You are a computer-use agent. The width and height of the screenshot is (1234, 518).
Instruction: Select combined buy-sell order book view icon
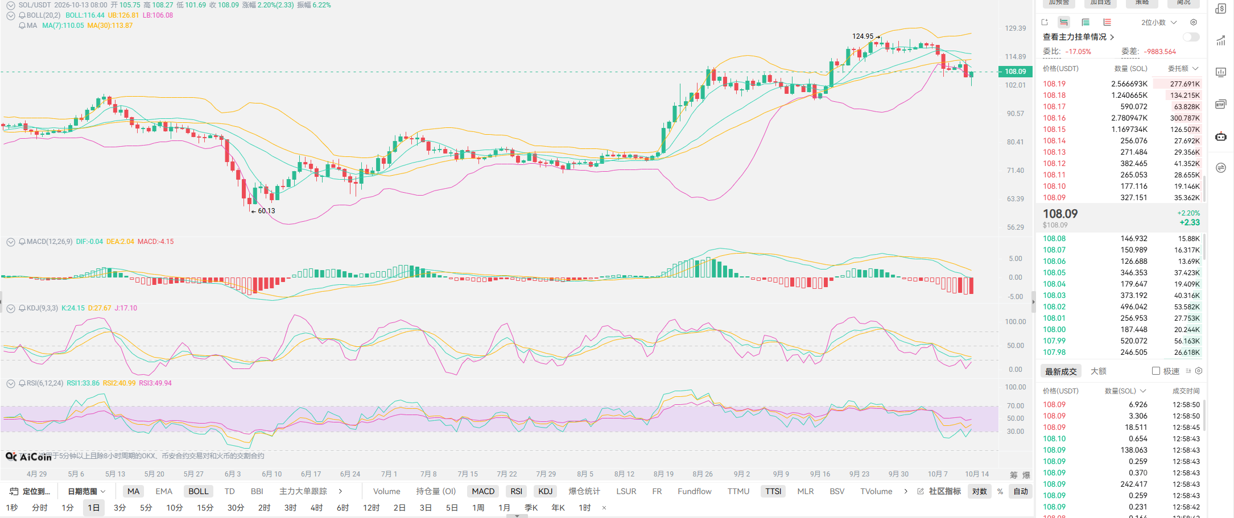point(1063,22)
